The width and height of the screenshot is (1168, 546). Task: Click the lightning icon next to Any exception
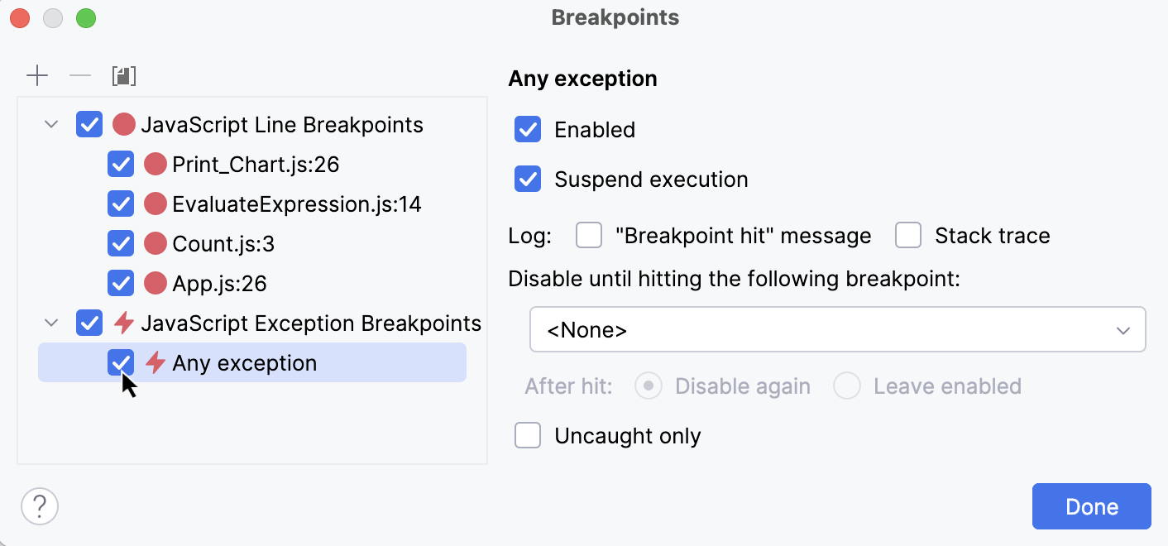tap(154, 362)
